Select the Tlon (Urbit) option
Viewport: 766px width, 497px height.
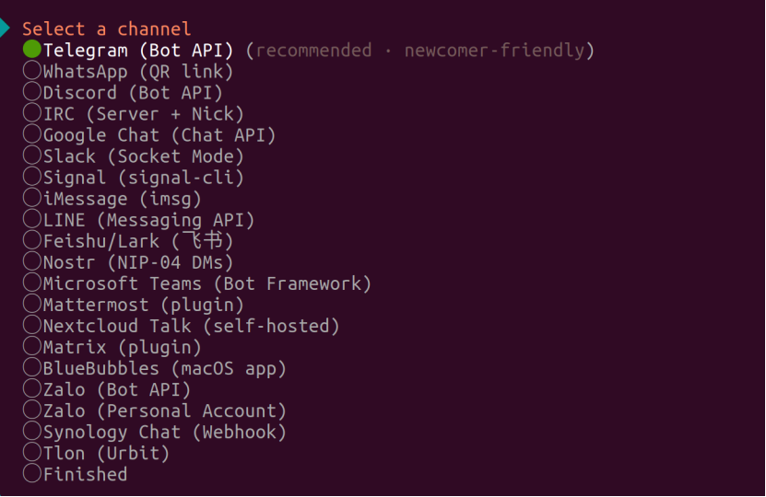click(32, 453)
